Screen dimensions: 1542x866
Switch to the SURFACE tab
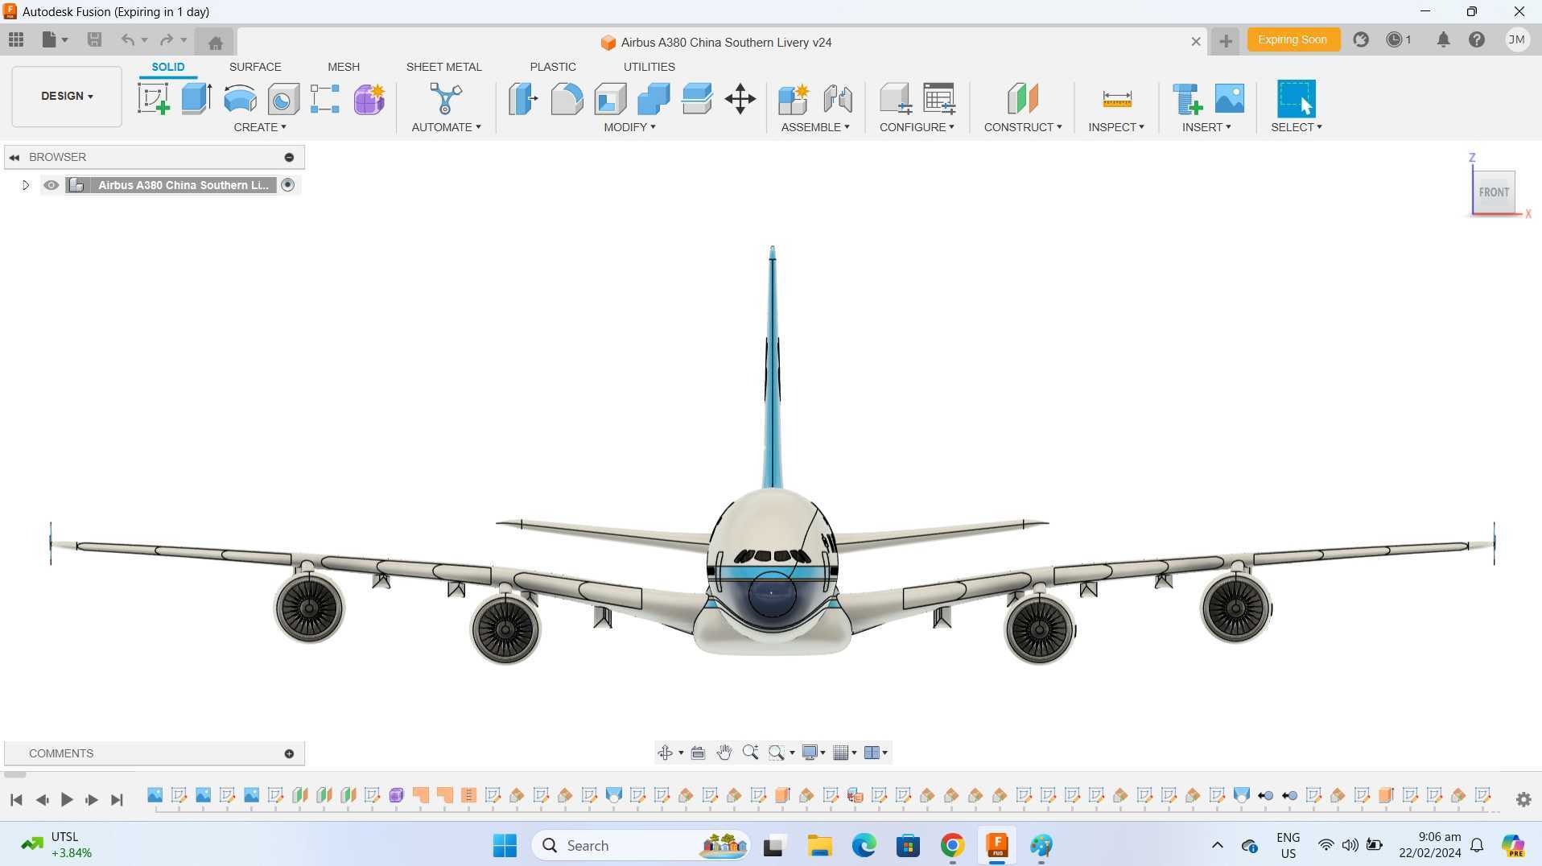(x=255, y=67)
